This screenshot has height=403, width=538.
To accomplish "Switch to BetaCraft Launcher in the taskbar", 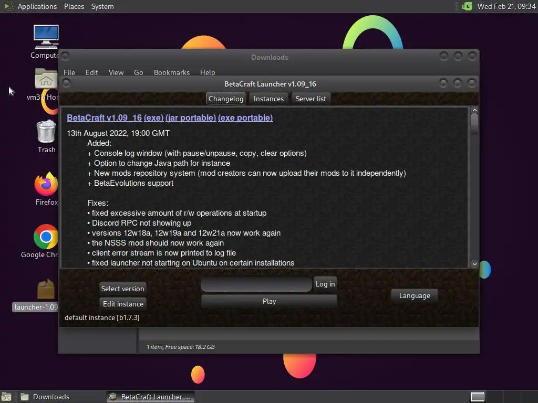I will tap(150, 397).
